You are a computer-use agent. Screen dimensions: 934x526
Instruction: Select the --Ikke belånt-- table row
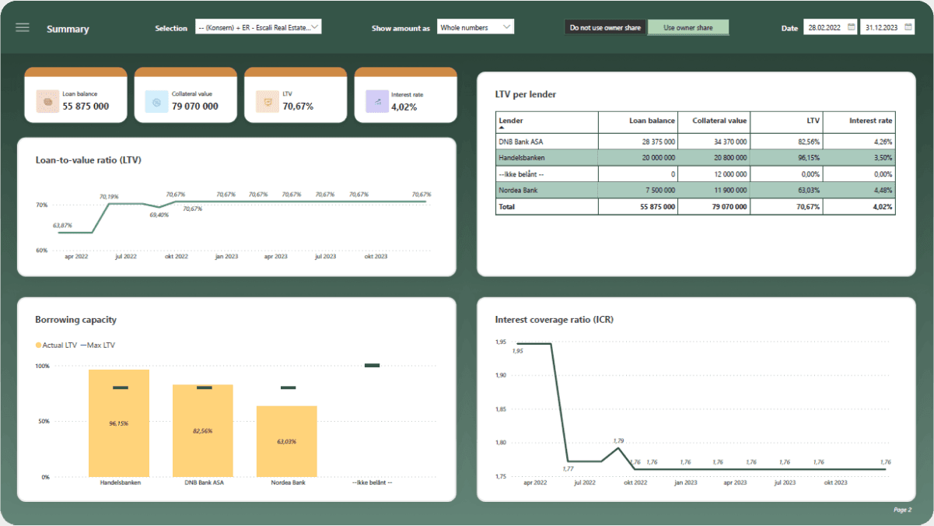(x=695, y=174)
